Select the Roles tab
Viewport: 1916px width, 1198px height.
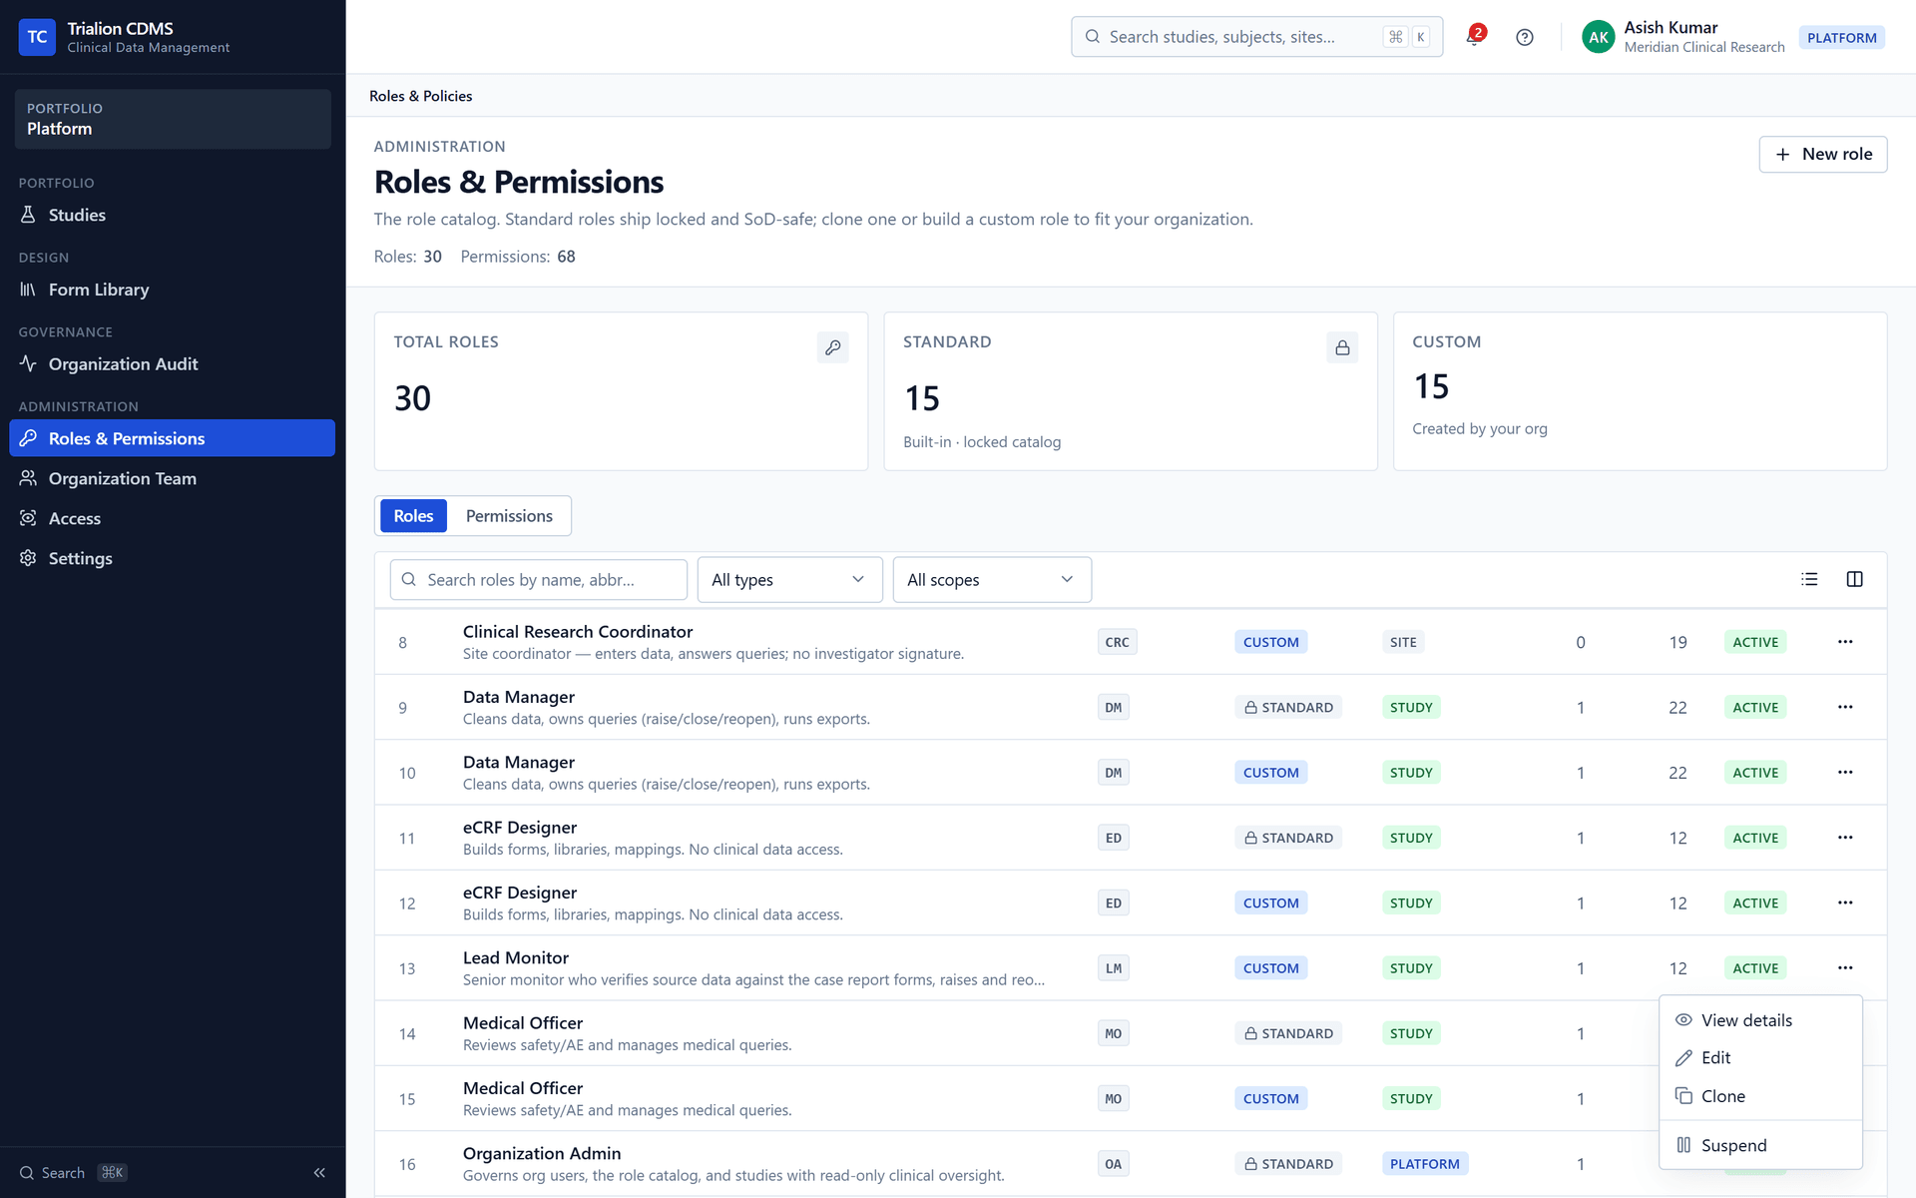coord(413,516)
